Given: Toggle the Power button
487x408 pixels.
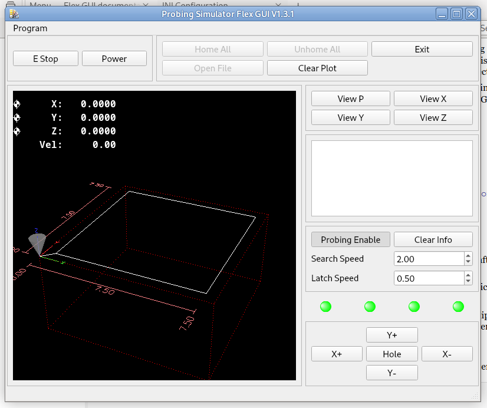Looking at the screenshot, I should [114, 58].
